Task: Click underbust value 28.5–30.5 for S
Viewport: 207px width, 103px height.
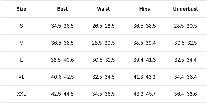Action: pyautogui.click(x=185, y=26)
